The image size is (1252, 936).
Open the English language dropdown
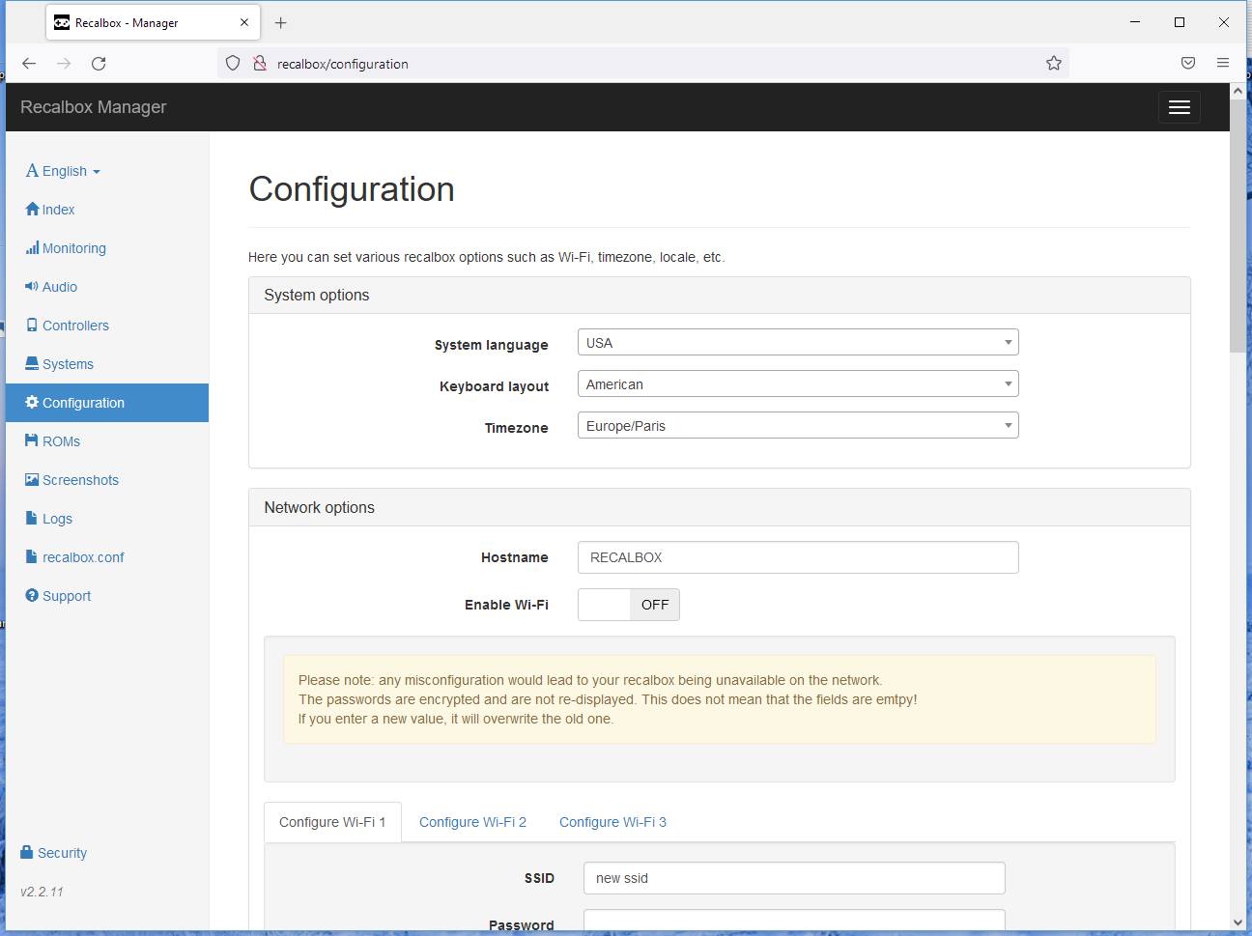point(63,171)
